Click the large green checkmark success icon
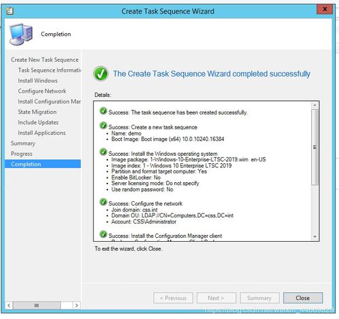Viewport: 339px width, 319px height. coord(100,73)
